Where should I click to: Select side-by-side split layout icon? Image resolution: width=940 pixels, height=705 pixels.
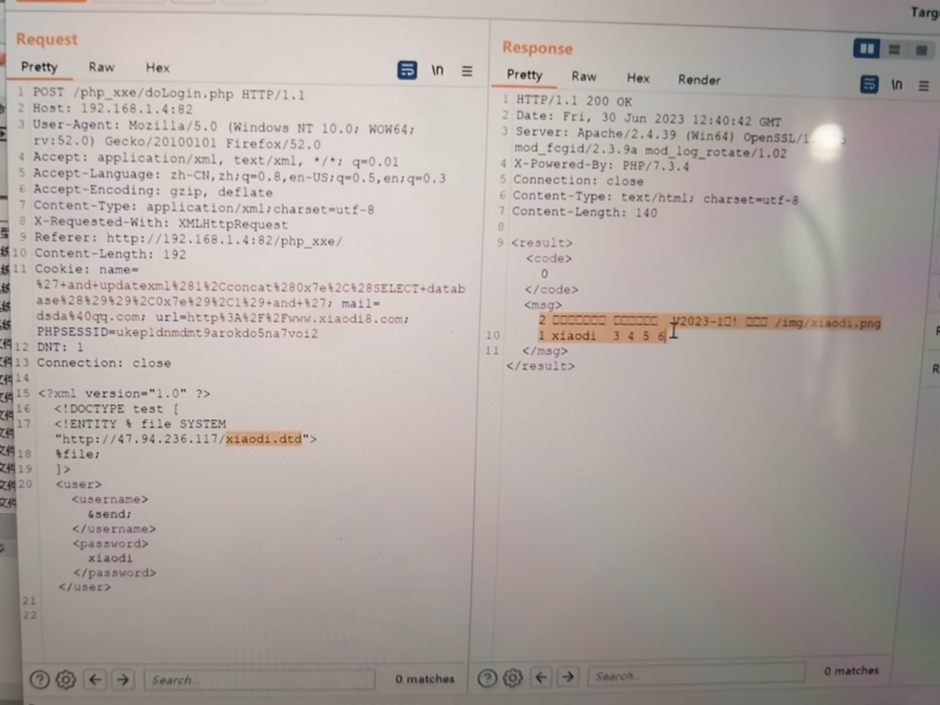click(x=866, y=48)
